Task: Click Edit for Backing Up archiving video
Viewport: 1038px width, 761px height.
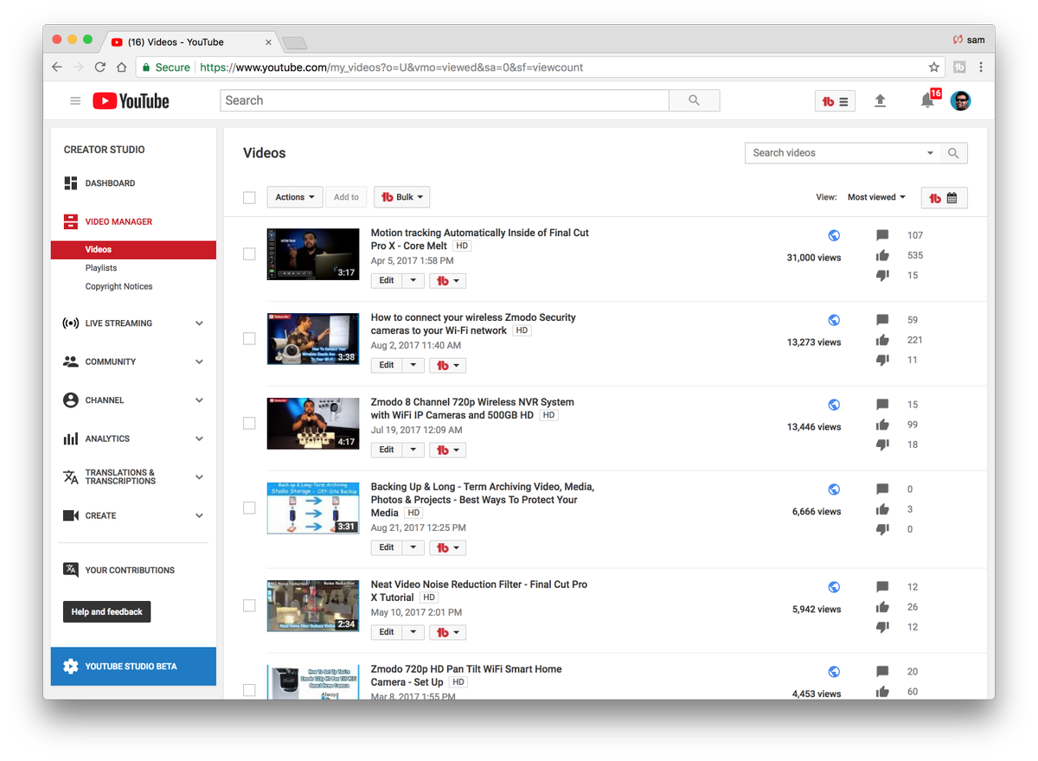Action: tap(387, 547)
